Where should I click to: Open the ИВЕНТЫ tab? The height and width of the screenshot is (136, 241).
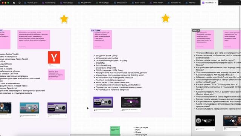coord(191,3)
